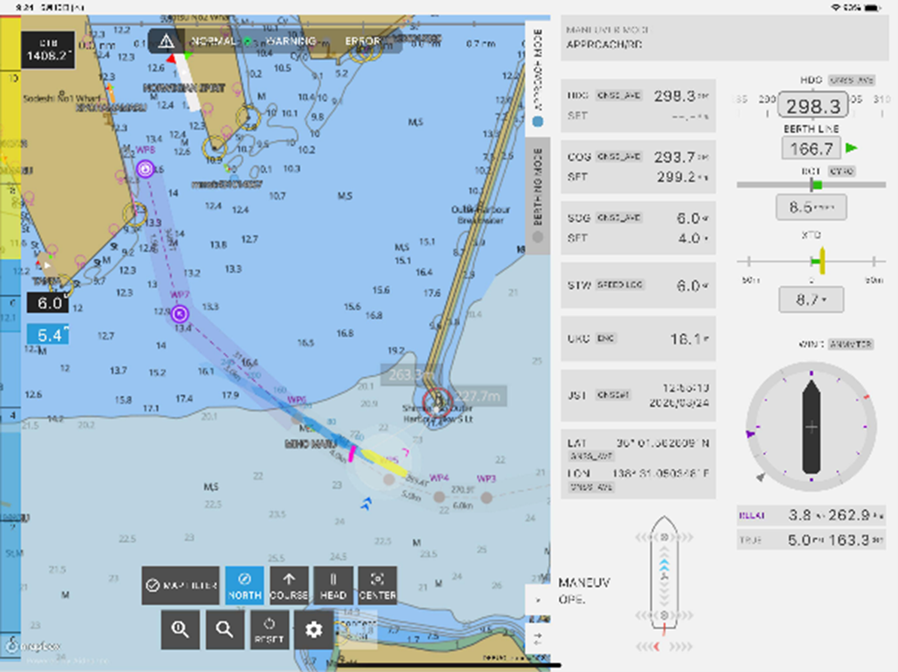Image resolution: width=898 pixels, height=672 pixels.
Task: Swap panel layout with arrows button
Action: pos(537,637)
